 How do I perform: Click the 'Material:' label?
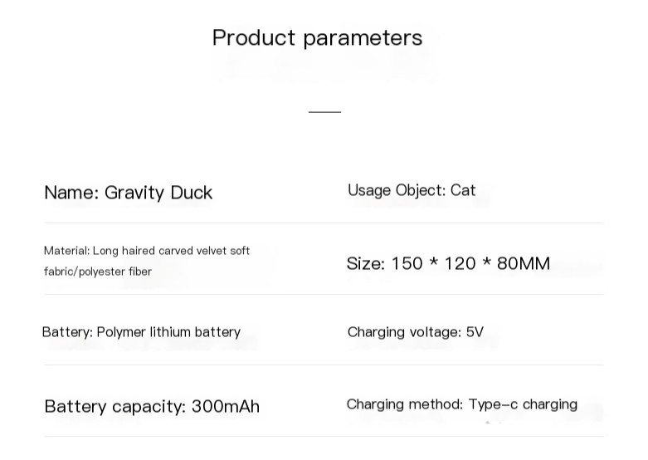[x=66, y=251]
